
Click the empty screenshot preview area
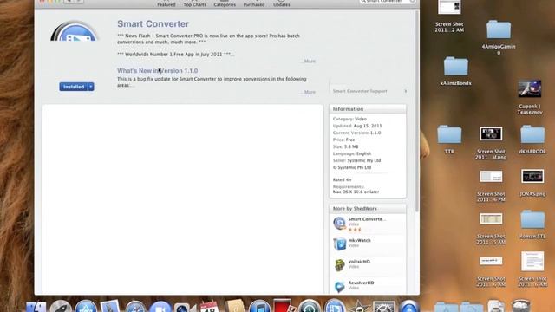point(183,199)
